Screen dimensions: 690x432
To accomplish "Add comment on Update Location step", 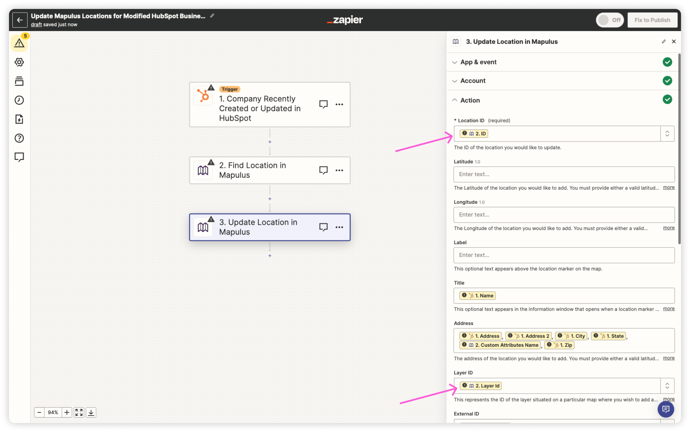I will tap(323, 227).
